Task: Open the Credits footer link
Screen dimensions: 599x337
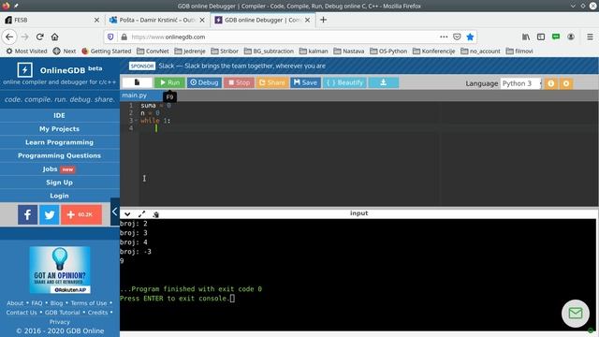Action: [97, 313]
